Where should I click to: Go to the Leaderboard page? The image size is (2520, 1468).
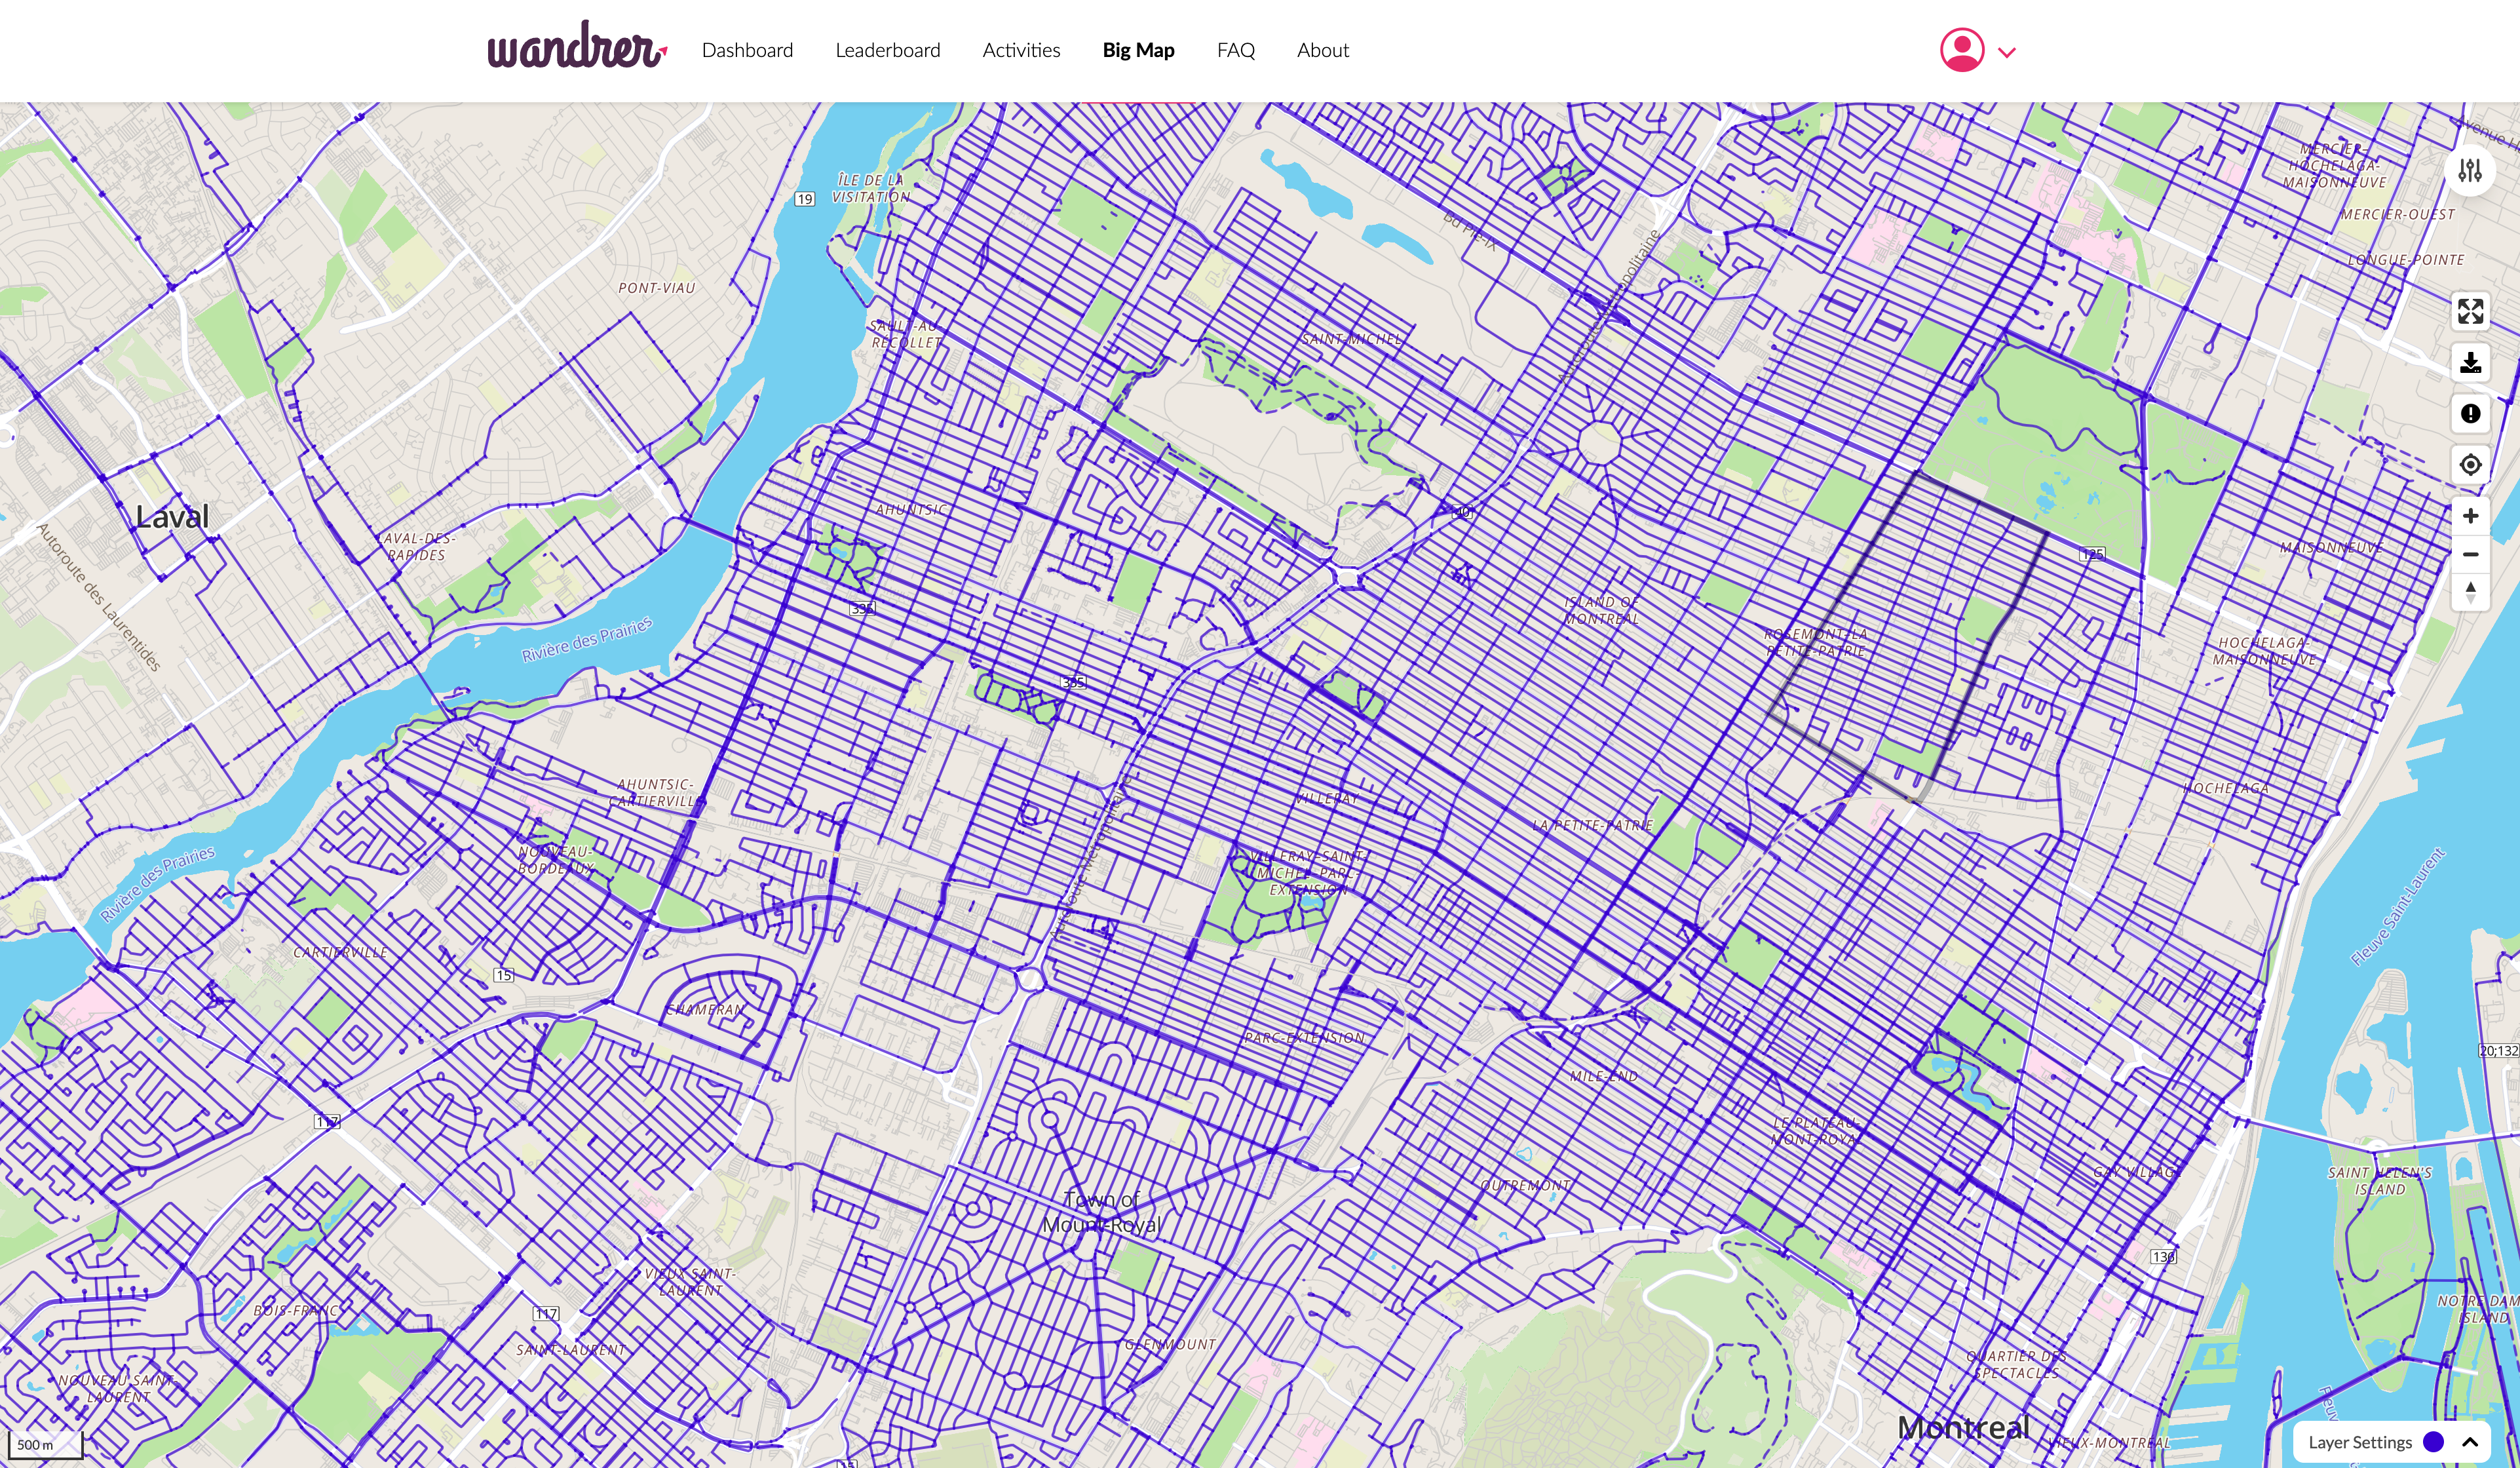(x=887, y=50)
